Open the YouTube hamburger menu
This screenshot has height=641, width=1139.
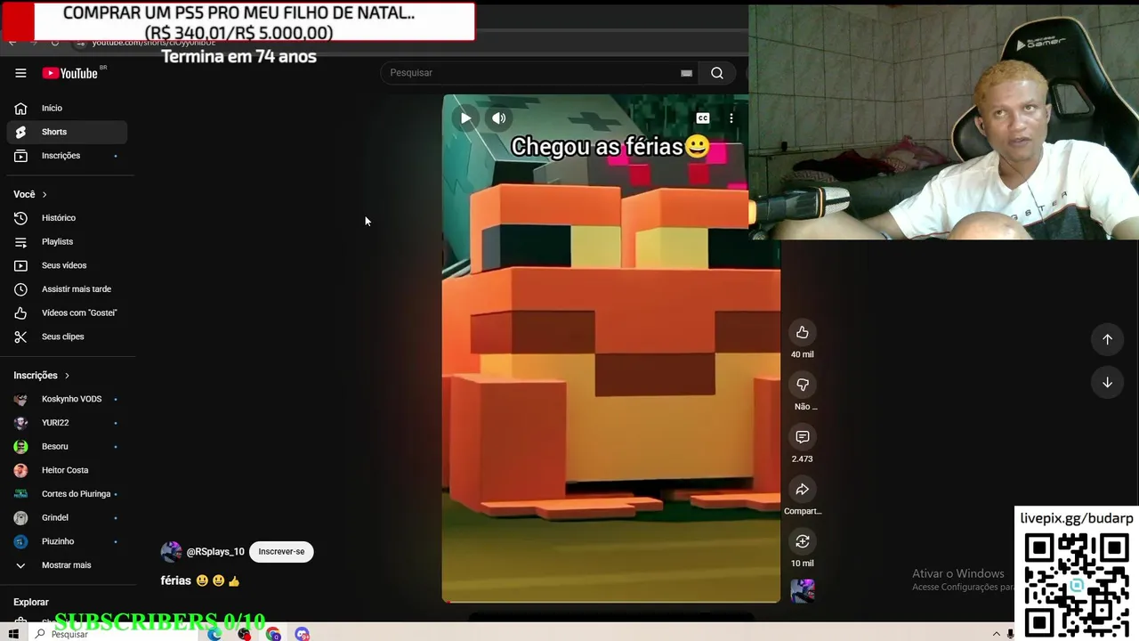click(x=20, y=73)
